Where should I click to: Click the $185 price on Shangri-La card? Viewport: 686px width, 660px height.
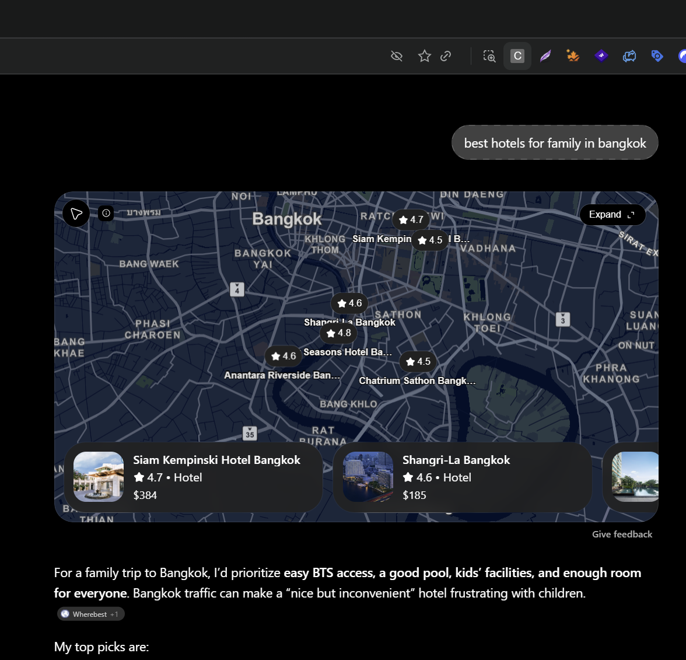414,495
